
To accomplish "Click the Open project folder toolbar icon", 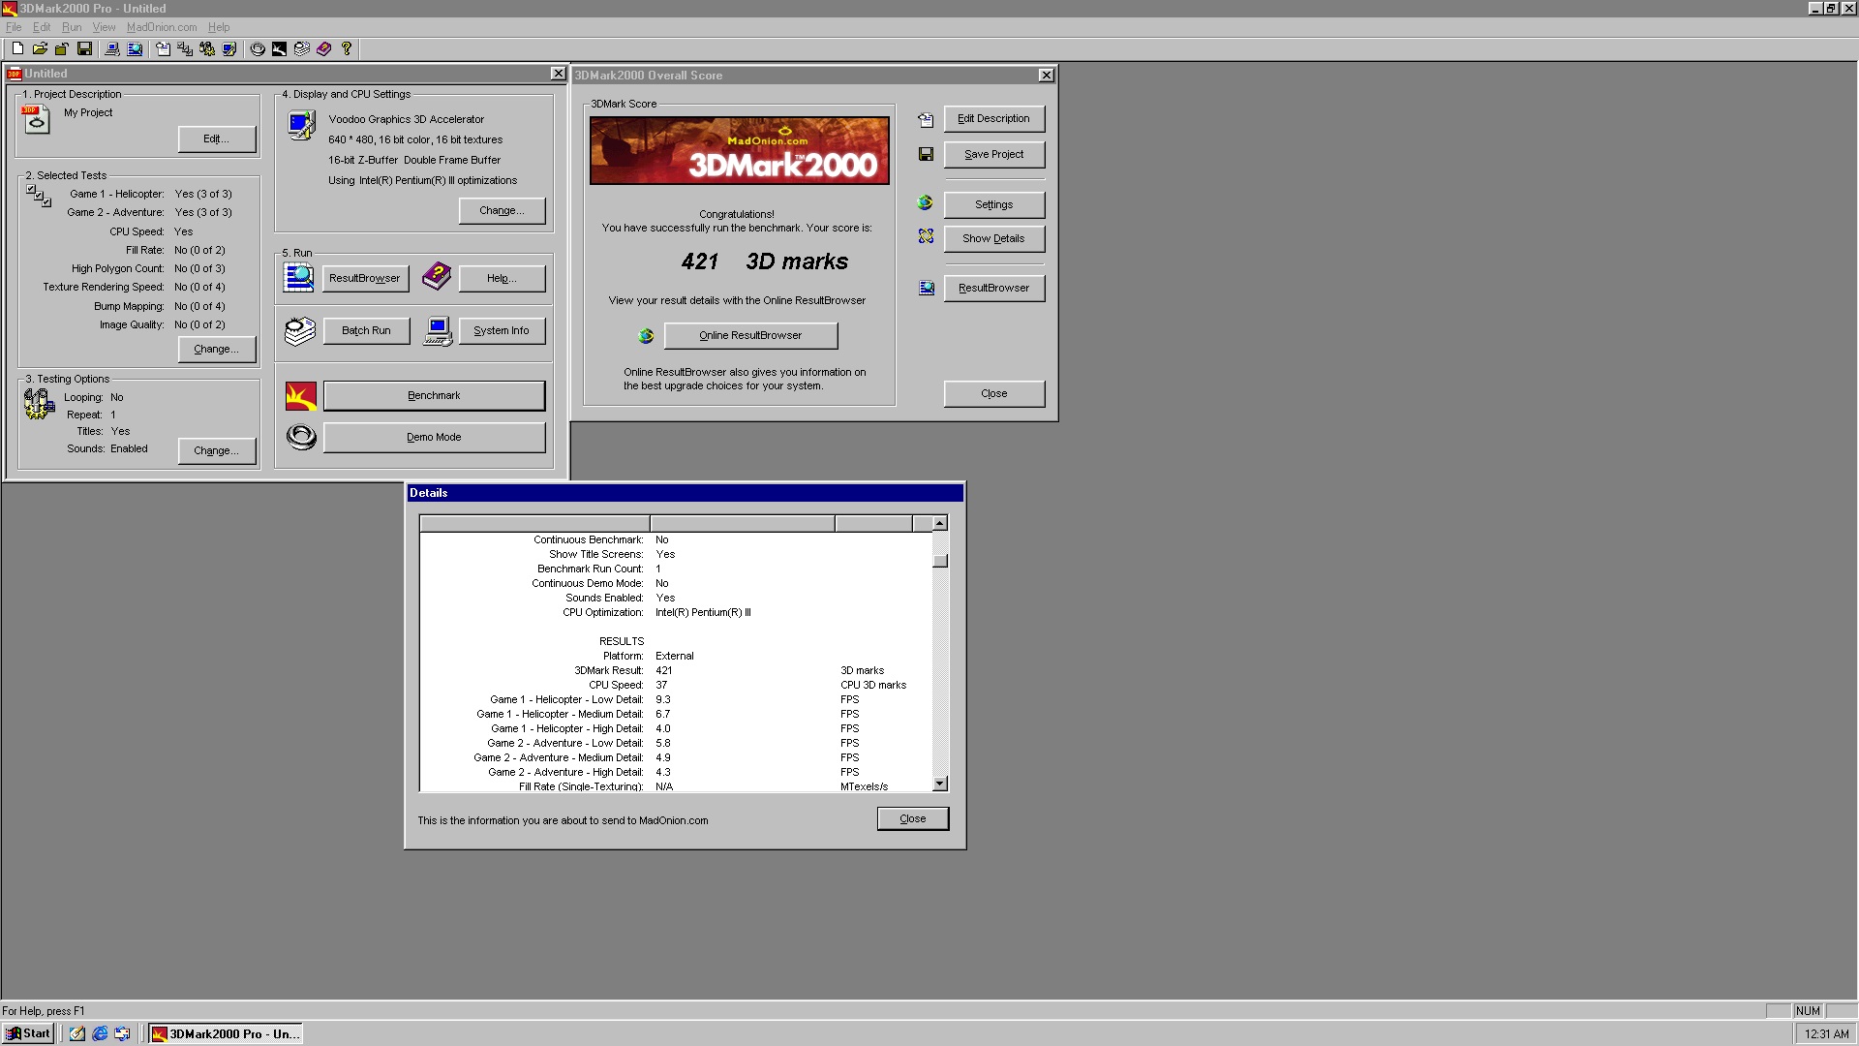I will 40,48.
